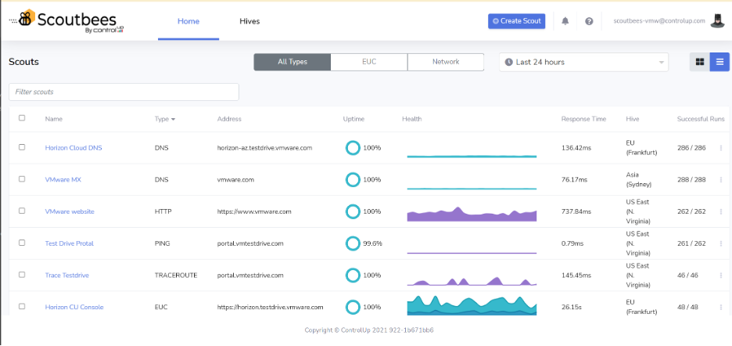Click the notifications bell icon

pos(565,21)
